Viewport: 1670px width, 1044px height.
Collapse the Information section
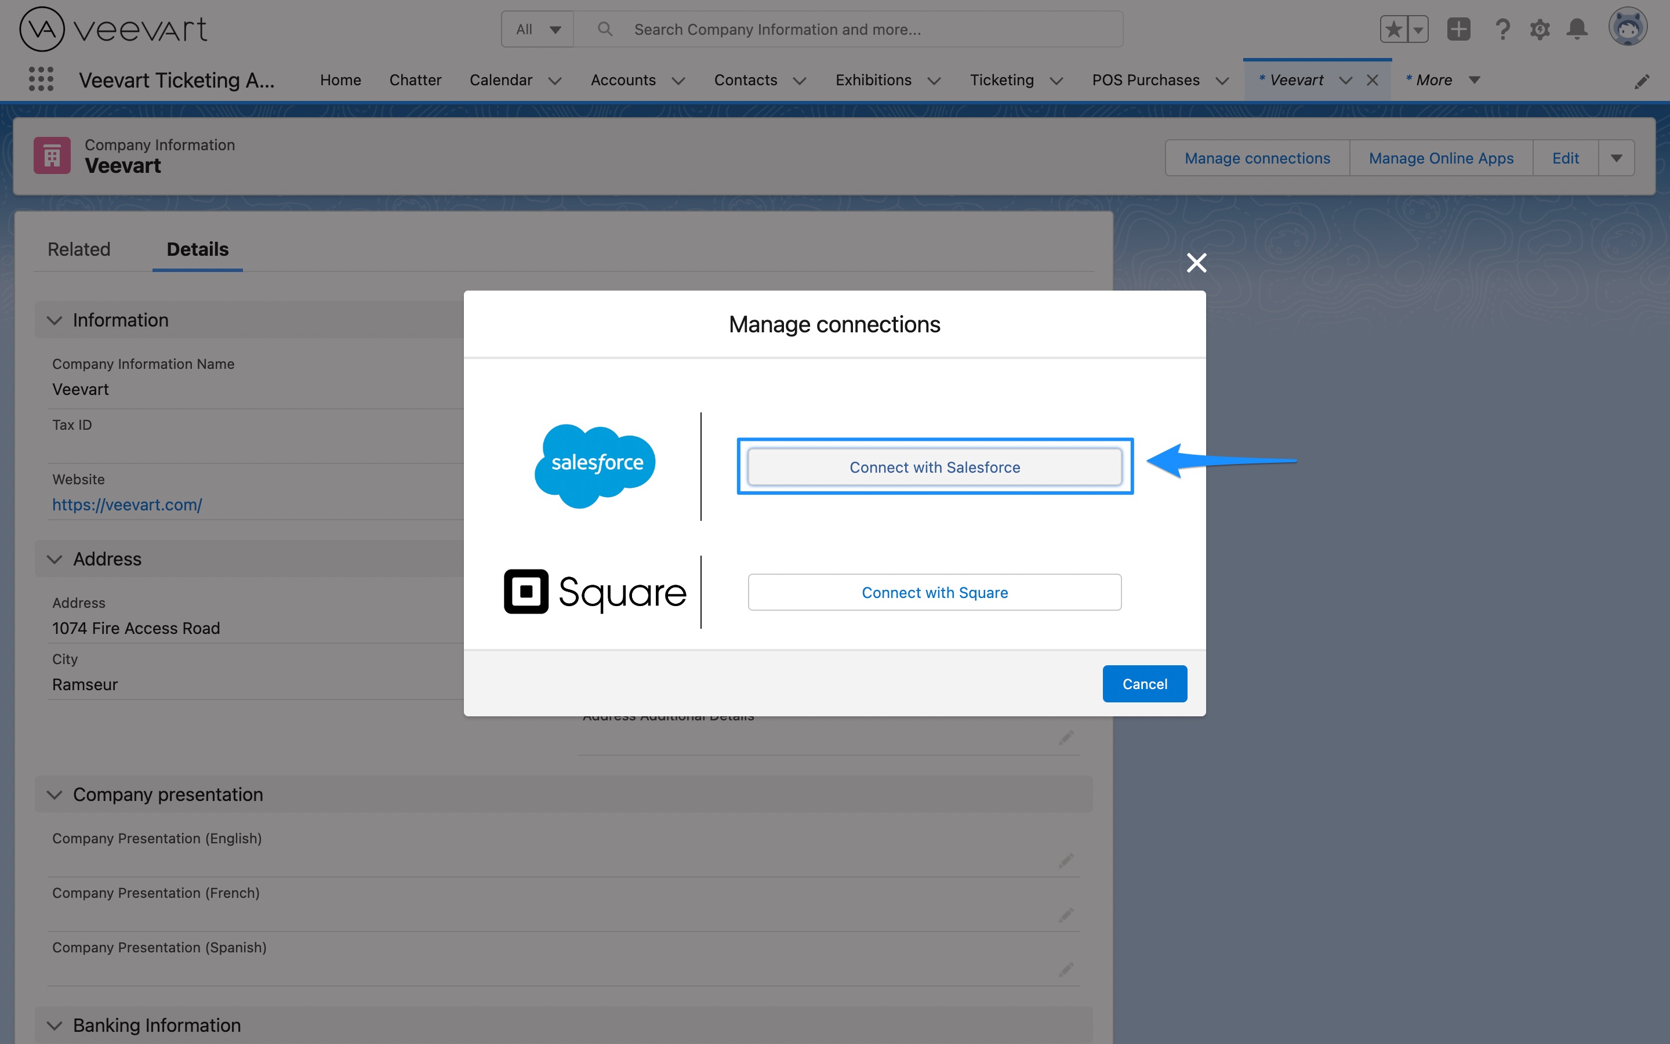tap(55, 320)
